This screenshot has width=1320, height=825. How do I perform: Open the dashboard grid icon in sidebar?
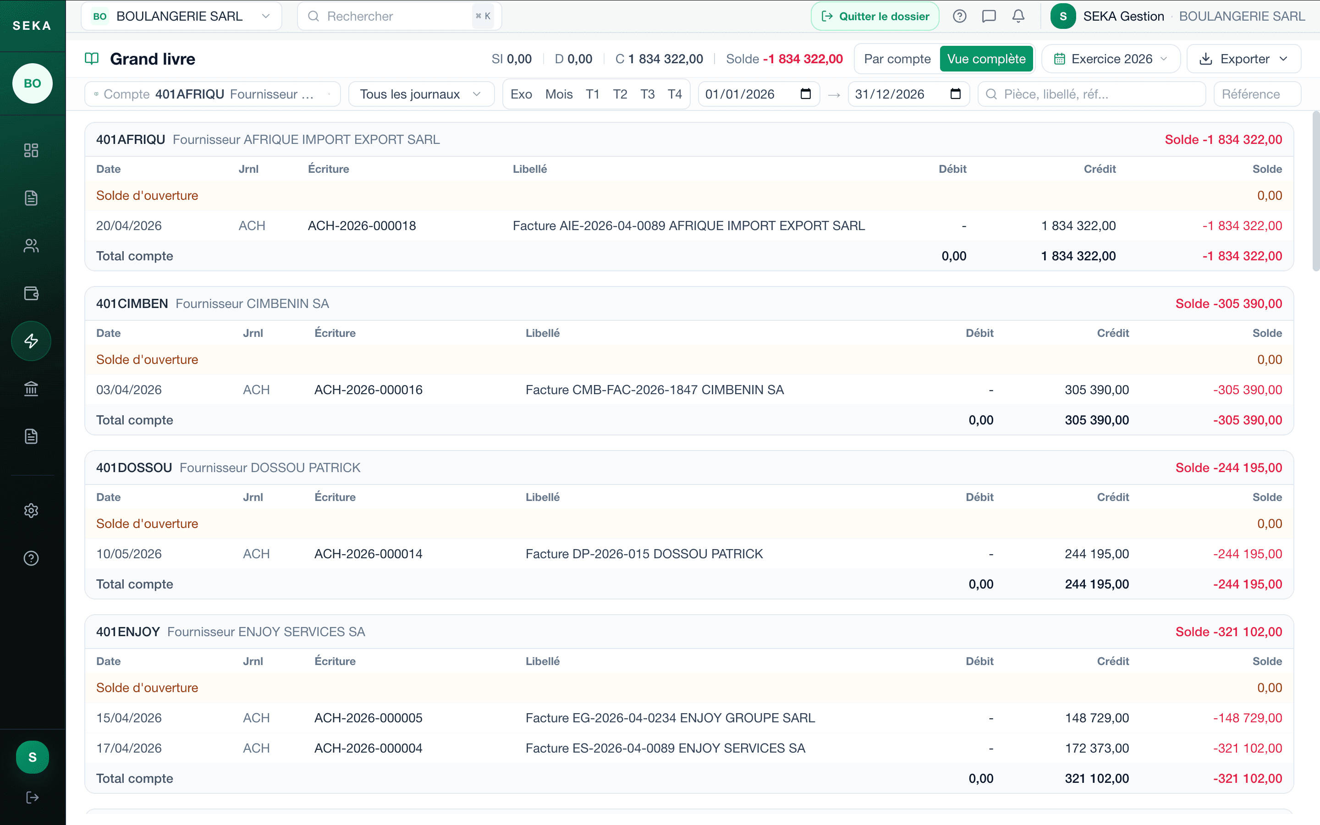pyautogui.click(x=31, y=150)
